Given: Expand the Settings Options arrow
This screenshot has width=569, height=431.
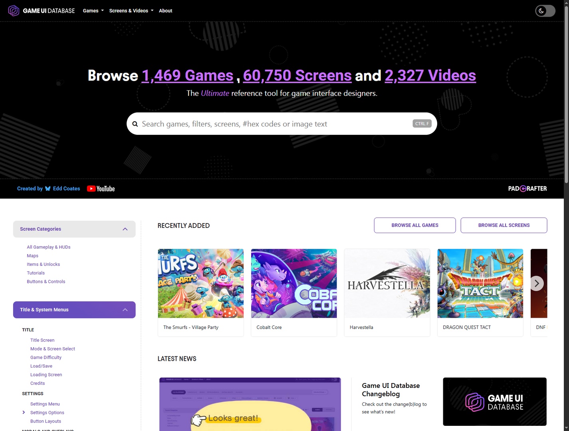Looking at the screenshot, I should pos(24,413).
